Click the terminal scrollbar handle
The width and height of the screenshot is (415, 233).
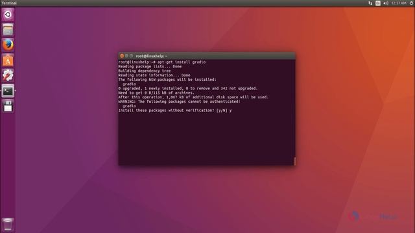(x=295, y=161)
